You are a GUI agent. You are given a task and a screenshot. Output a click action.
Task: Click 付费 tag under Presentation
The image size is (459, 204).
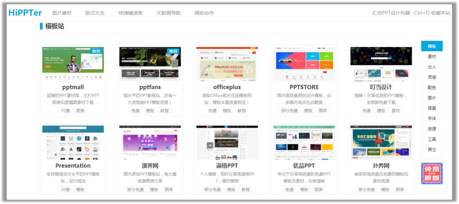coord(66,189)
